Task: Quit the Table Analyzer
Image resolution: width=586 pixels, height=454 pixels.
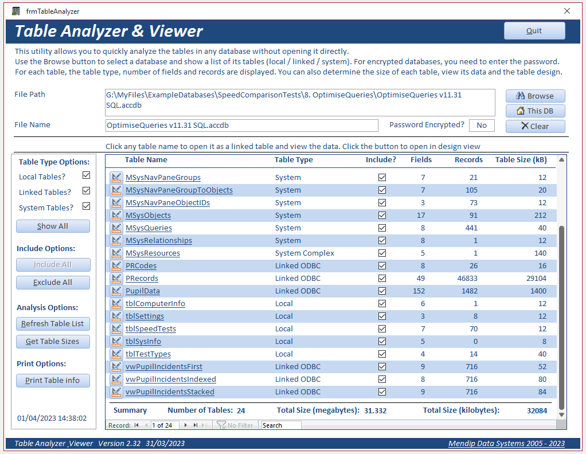Action: point(534,30)
